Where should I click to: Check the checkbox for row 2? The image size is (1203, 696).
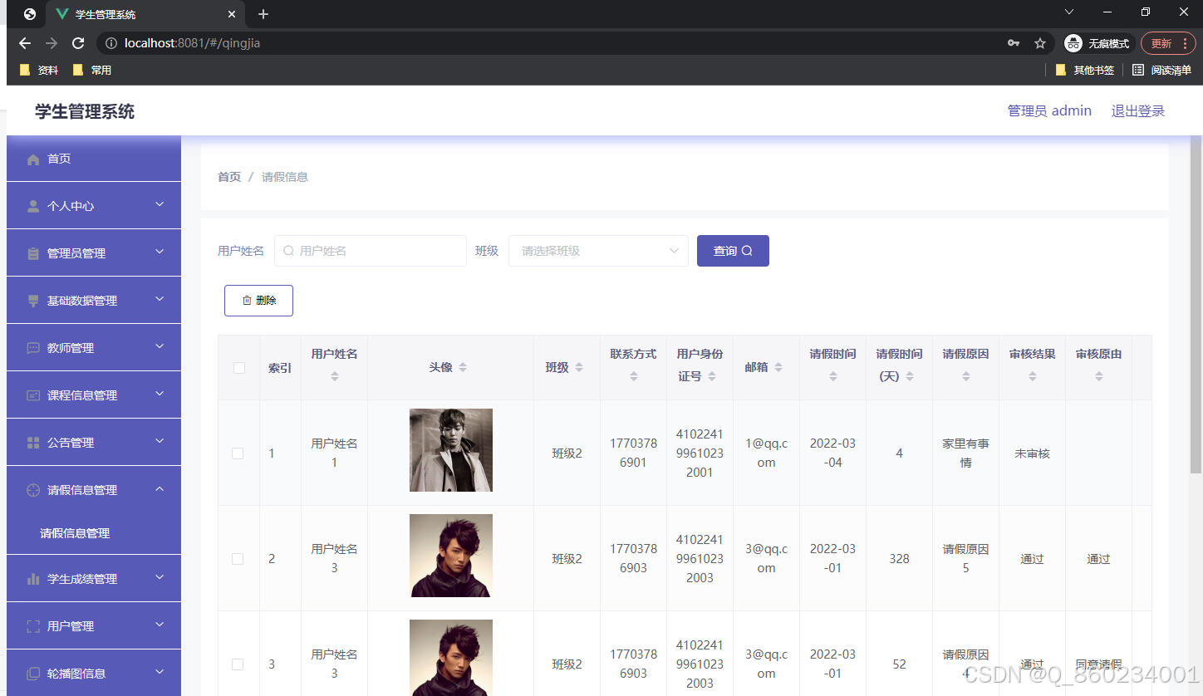[238, 559]
